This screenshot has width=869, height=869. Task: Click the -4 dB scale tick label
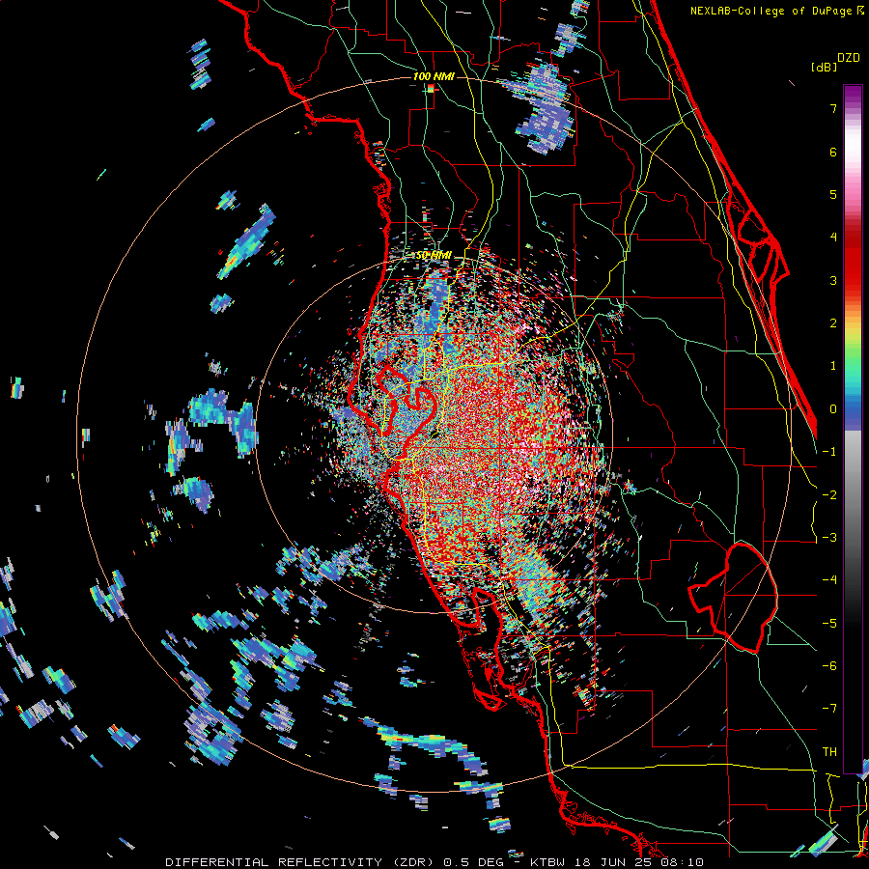[829, 580]
